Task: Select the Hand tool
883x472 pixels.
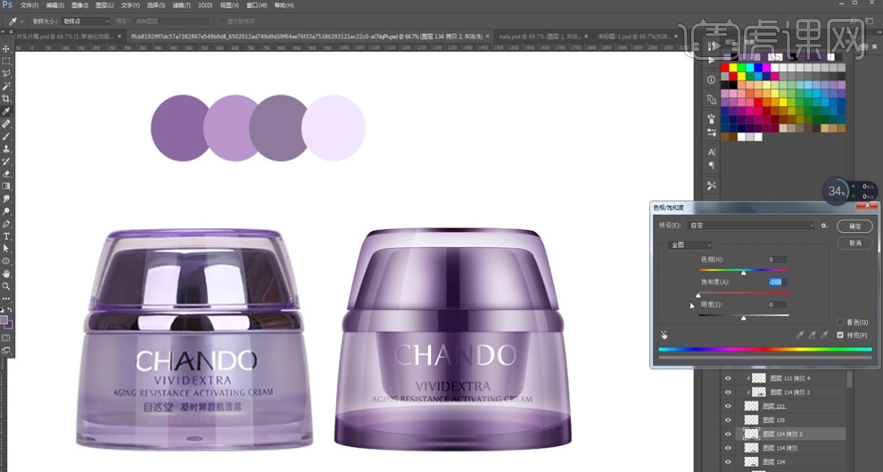Action: pos(6,273)
